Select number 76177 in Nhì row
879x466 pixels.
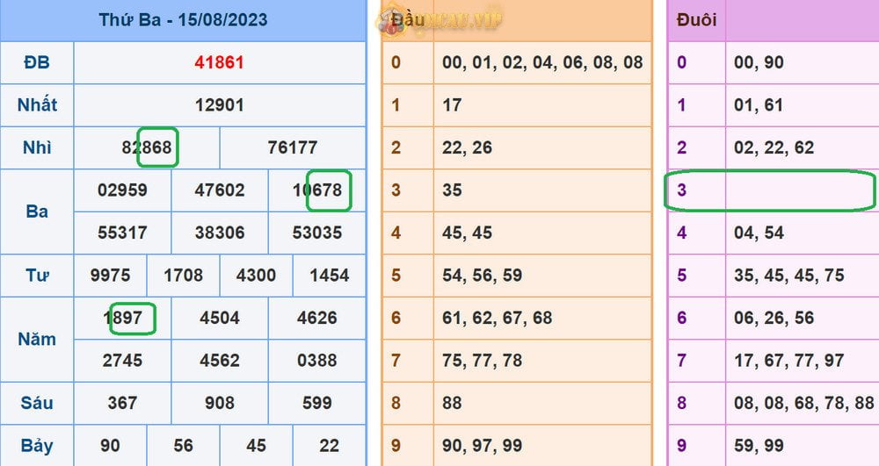(292, 147)
